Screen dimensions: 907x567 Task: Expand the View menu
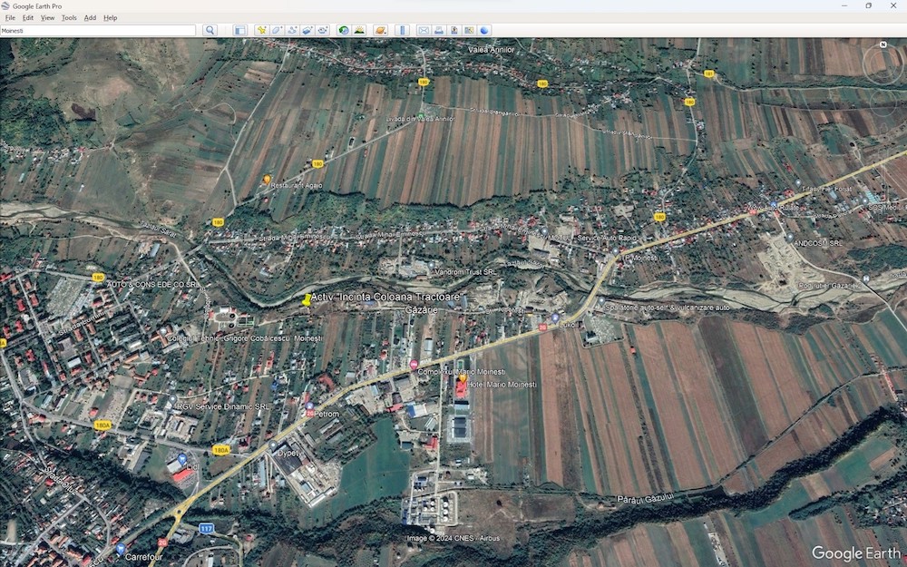[x=47, y=17]
